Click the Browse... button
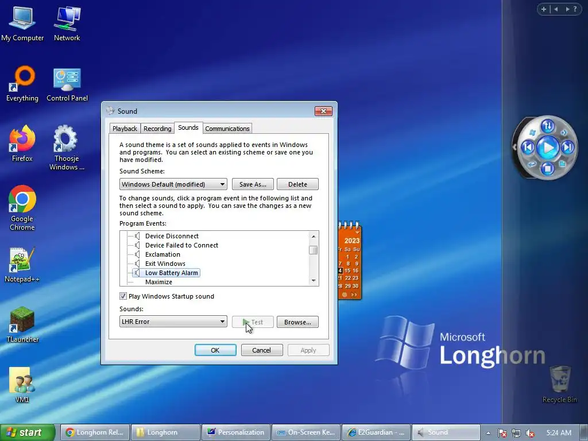The width and height of the screenshot is (588, 441). (297, 322)
